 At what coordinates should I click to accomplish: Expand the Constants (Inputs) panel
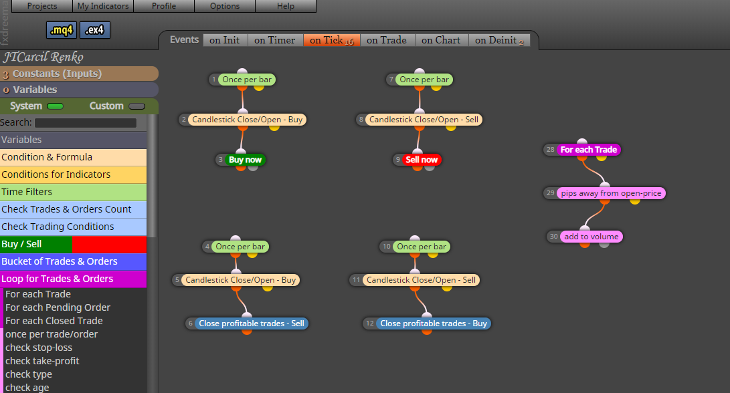[x=79, y=74]
